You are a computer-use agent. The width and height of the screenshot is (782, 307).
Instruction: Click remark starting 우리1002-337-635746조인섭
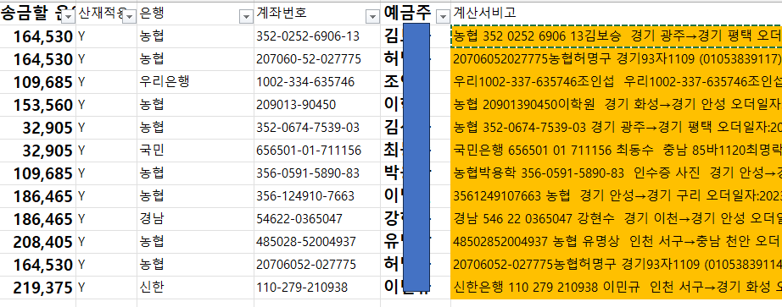pos(617,82)
